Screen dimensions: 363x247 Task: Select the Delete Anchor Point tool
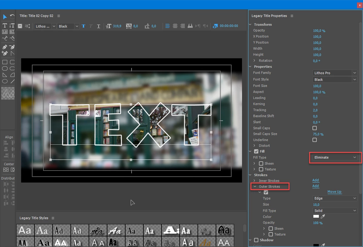[x=12, y=47]
